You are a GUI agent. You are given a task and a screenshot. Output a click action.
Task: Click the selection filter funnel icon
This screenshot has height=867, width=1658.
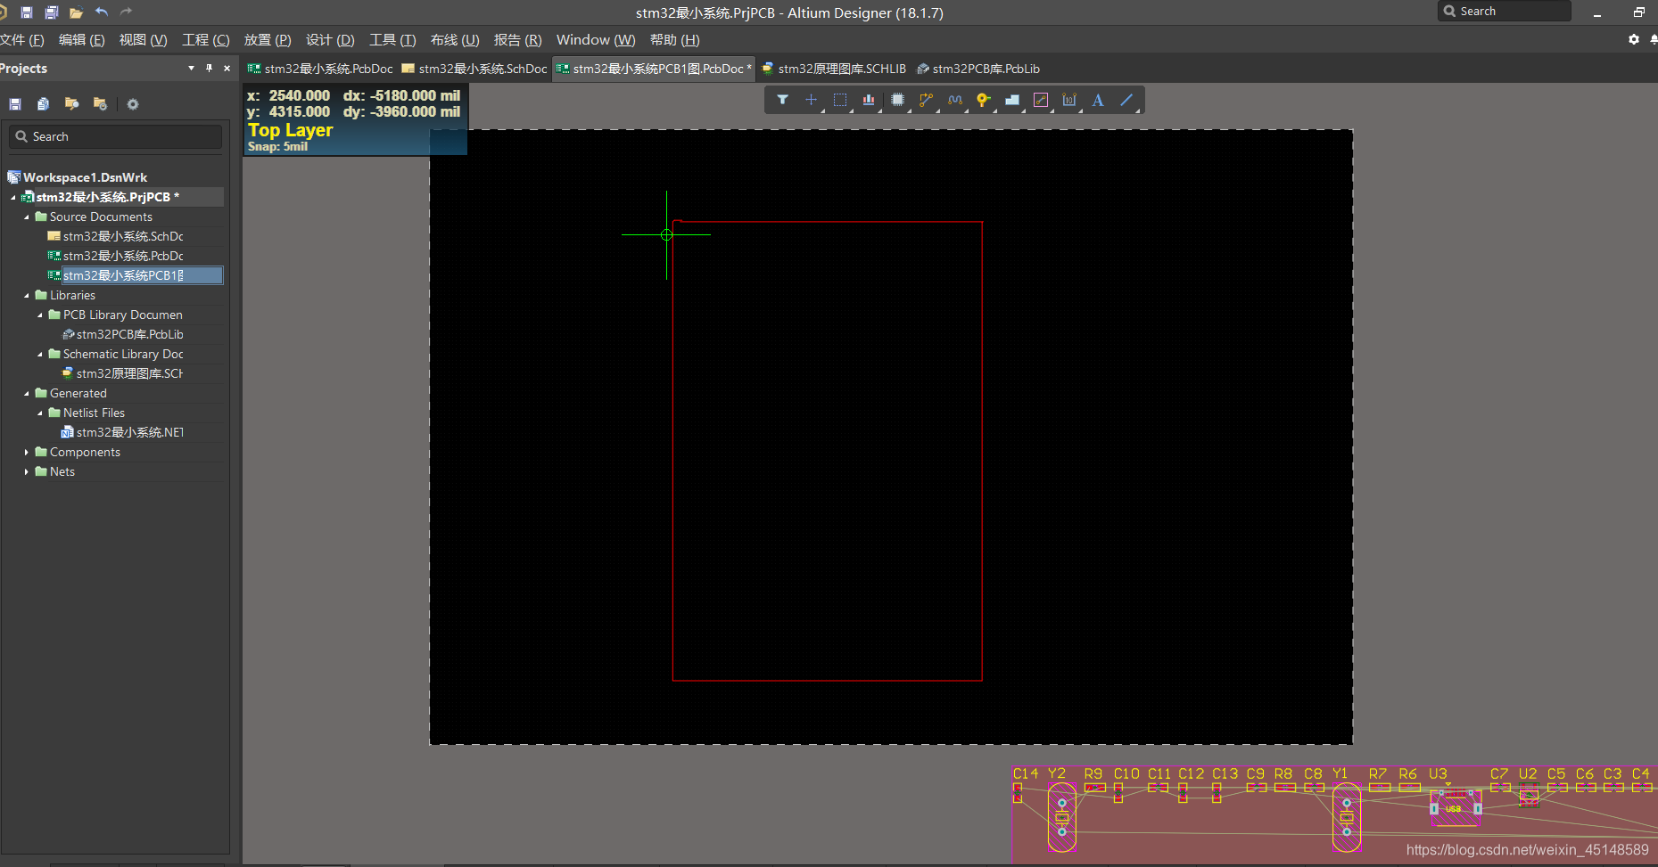[x=782, y=100]
